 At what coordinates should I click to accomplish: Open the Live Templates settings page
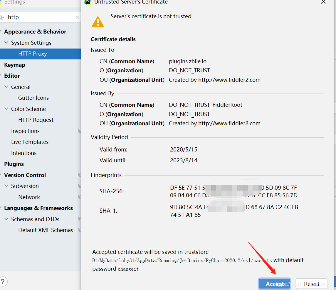[30, 142]
